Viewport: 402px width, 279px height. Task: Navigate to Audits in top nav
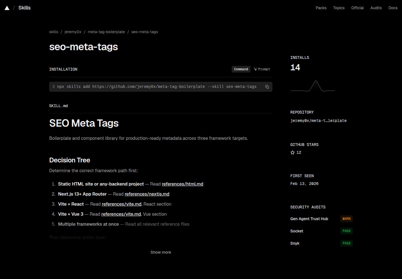(376, 8)
